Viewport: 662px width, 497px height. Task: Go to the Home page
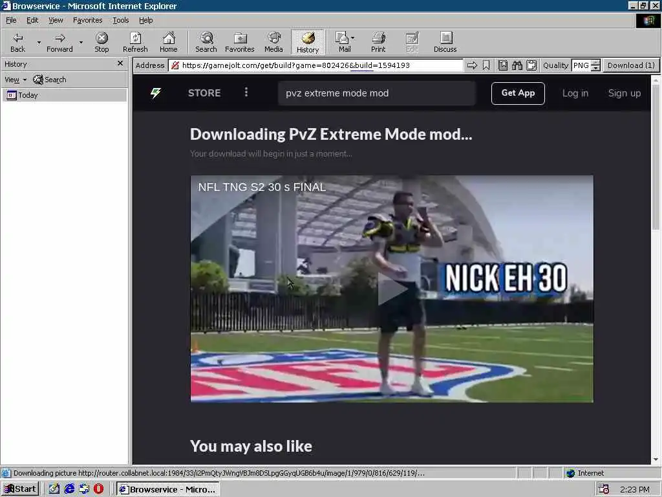(169, 42)
